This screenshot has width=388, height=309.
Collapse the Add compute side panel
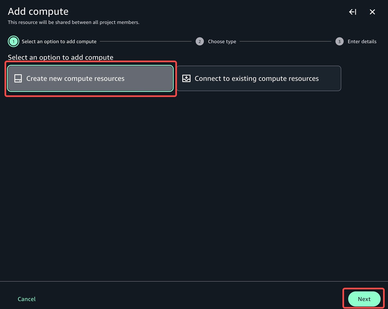pos(353,12)
